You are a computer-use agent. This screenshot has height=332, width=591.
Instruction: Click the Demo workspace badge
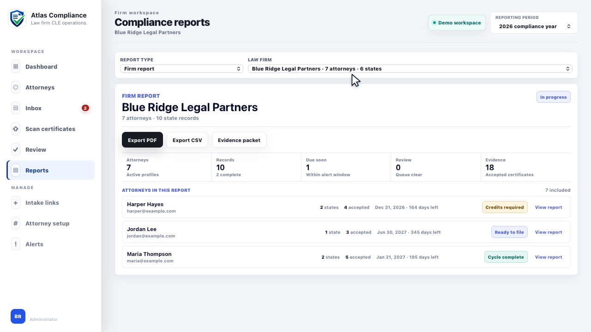457,23
